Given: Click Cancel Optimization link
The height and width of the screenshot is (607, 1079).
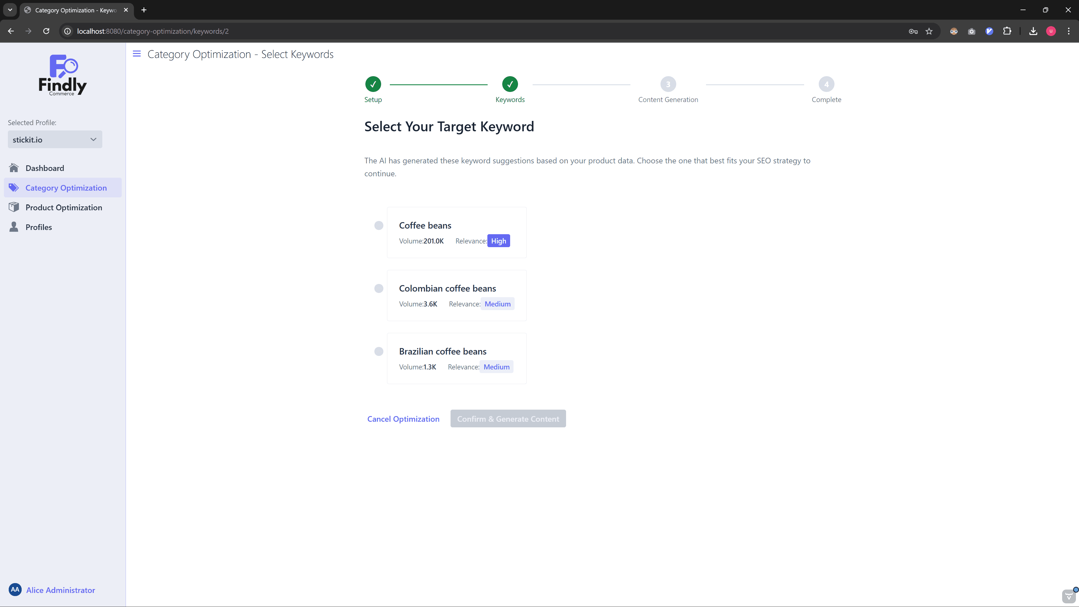Looking at the screenshot, I should [403, 419].
